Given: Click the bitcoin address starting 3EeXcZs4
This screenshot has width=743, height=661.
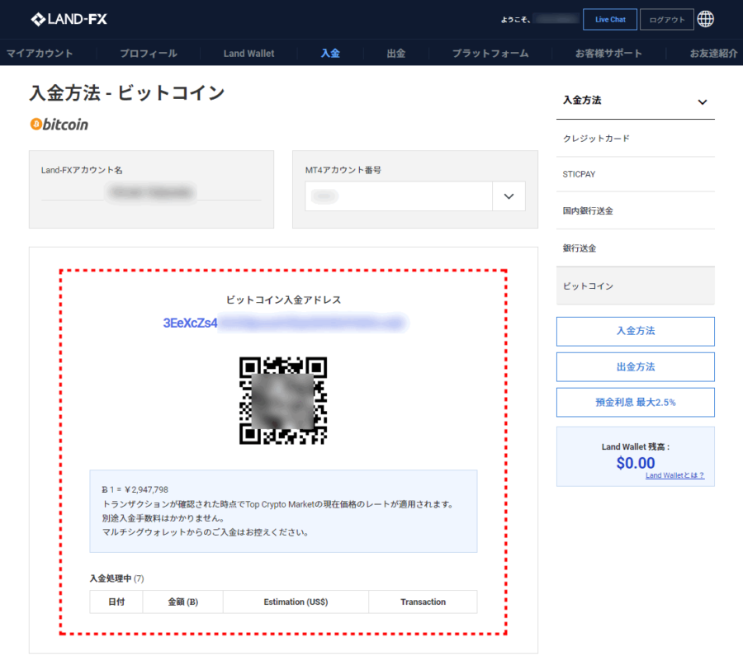Looking at the screenshot, I should pos(284,323).
